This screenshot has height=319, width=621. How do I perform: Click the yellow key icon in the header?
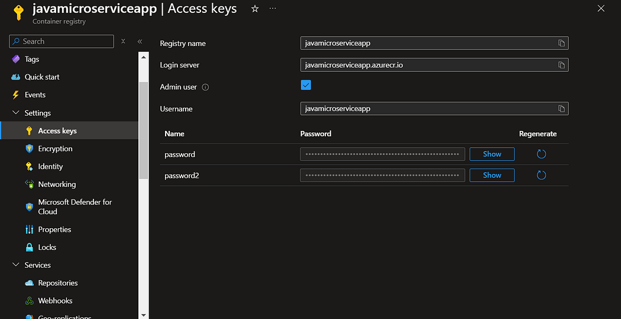pyautogui.click(x=18, y=12)
